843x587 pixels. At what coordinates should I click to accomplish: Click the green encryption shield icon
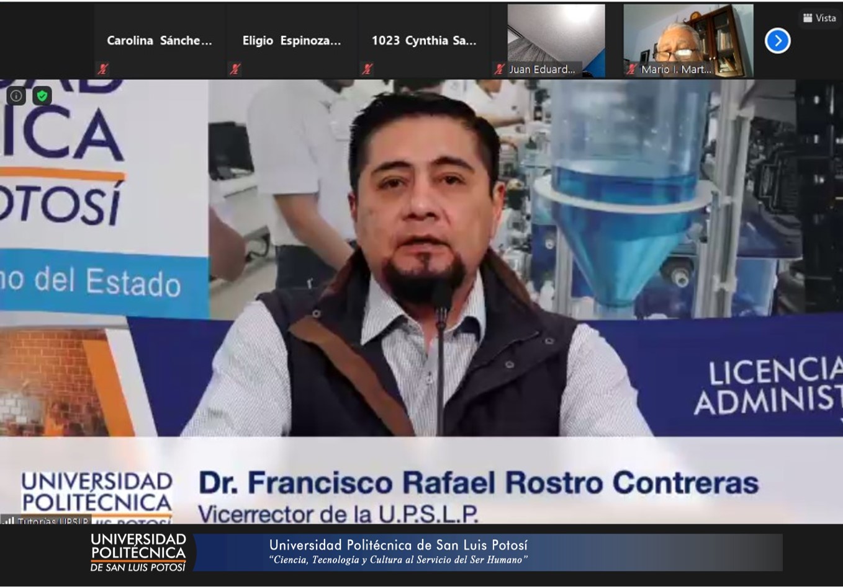[42, 95]
